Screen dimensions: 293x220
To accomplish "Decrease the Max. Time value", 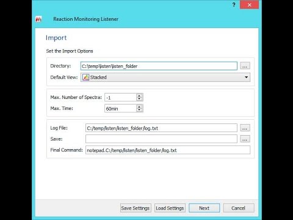I will pyautogui.click(x=139, y=110).
